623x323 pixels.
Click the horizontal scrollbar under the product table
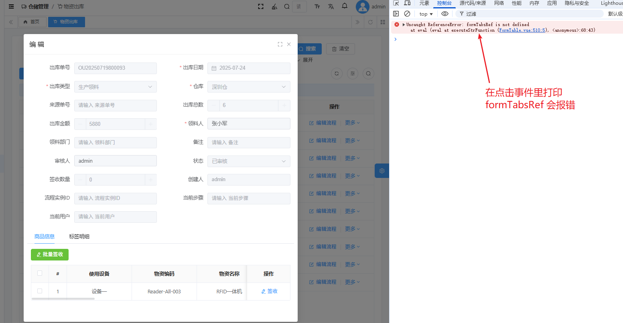tap(63, 299)
